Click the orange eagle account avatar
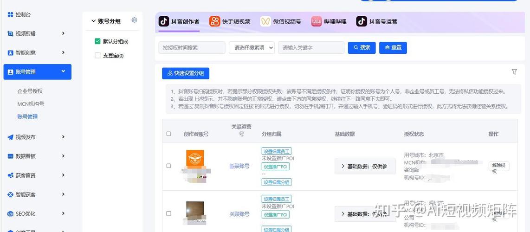 [195, 158]
